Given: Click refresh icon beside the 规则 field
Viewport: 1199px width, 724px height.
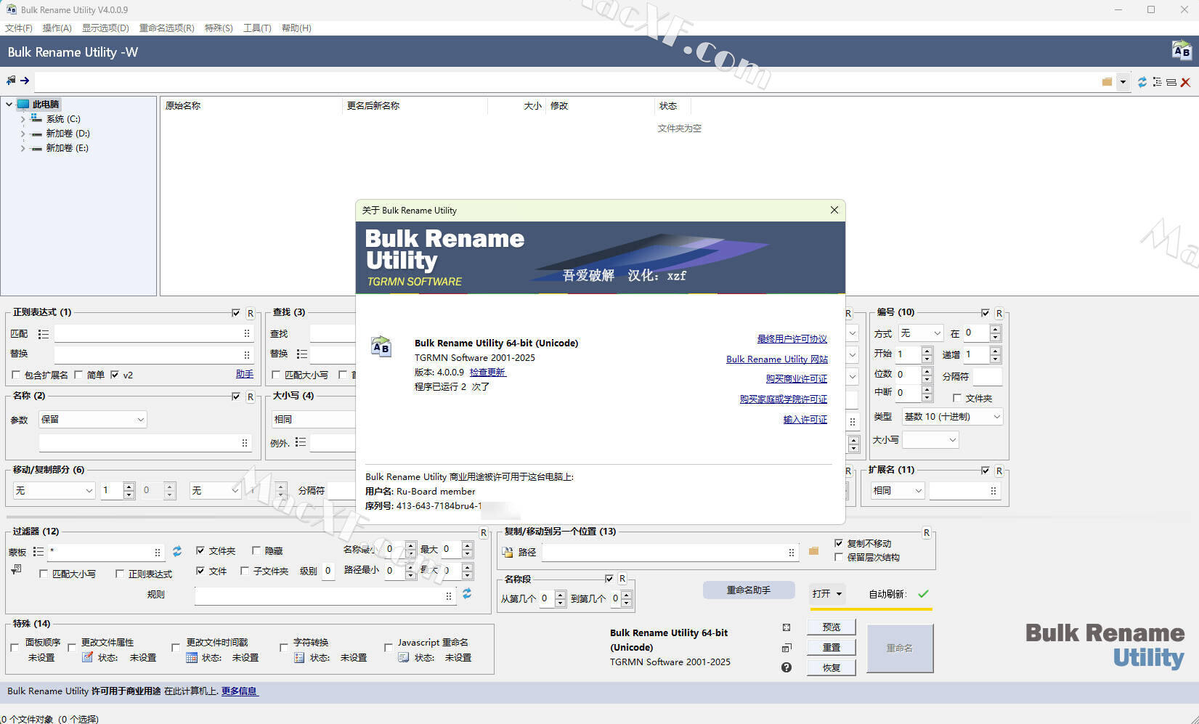Looking at the screenshot, I should click(x=467, y=594).
